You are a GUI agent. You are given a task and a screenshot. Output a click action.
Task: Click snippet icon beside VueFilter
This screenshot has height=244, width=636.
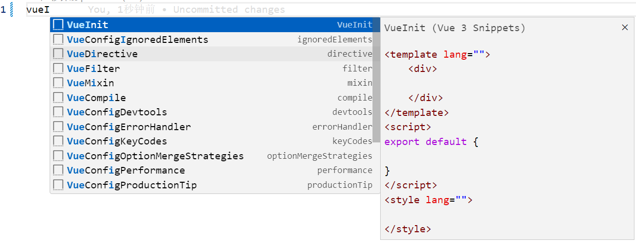[58, 68]
